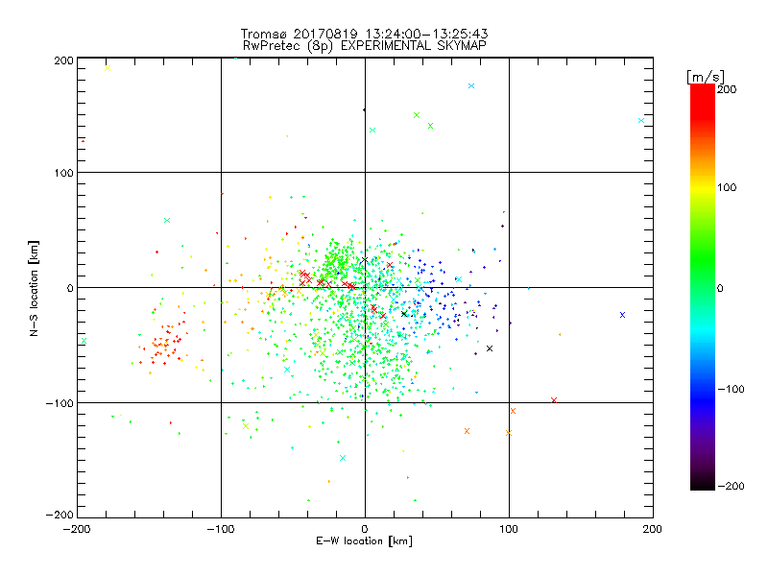Click the plot title 'Tromsø 20170819 13:24:00-13:25:43'
Image resolution: width=768 pixels, height=576 pixels.
364,34
